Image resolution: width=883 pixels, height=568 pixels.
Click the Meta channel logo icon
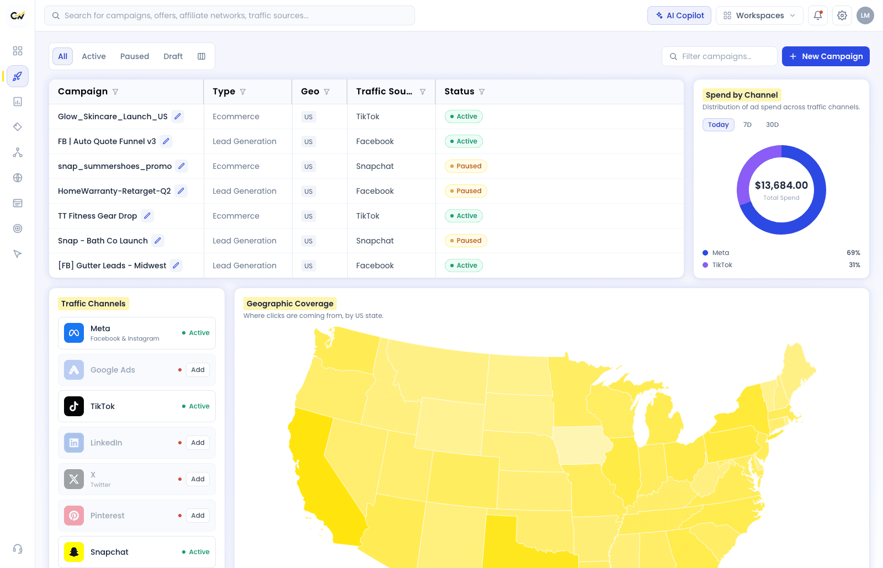(x=74, y=333)
